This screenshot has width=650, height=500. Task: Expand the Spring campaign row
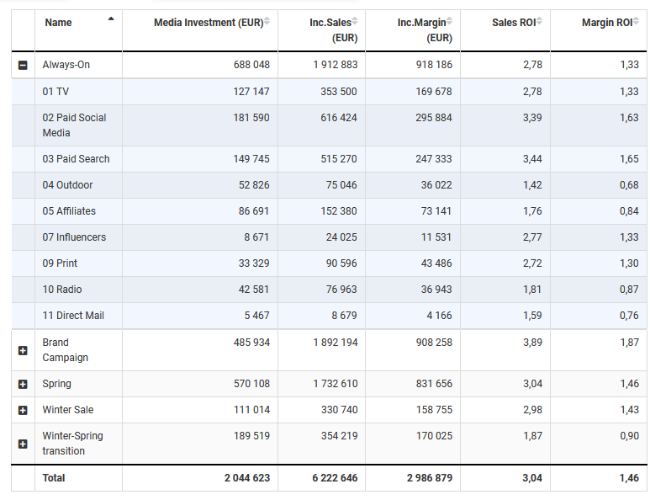(x=23, y=384)
